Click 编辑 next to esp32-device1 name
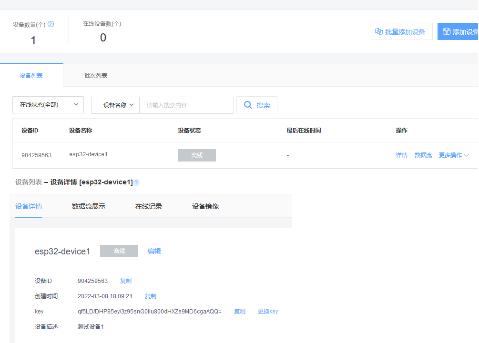Image resolution: width=479 pixels, height=343 pixels. pyautogui.click(x=154, y=251)
